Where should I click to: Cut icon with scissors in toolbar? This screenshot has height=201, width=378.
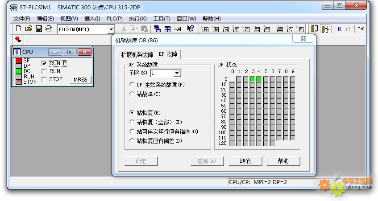124,29
